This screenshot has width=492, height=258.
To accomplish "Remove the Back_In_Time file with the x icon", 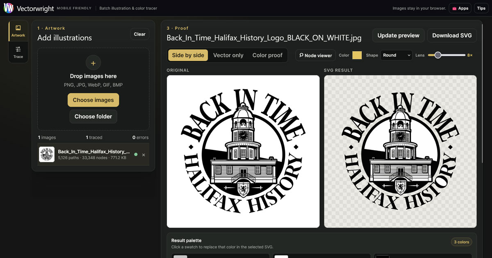I will tap(143, 155).
